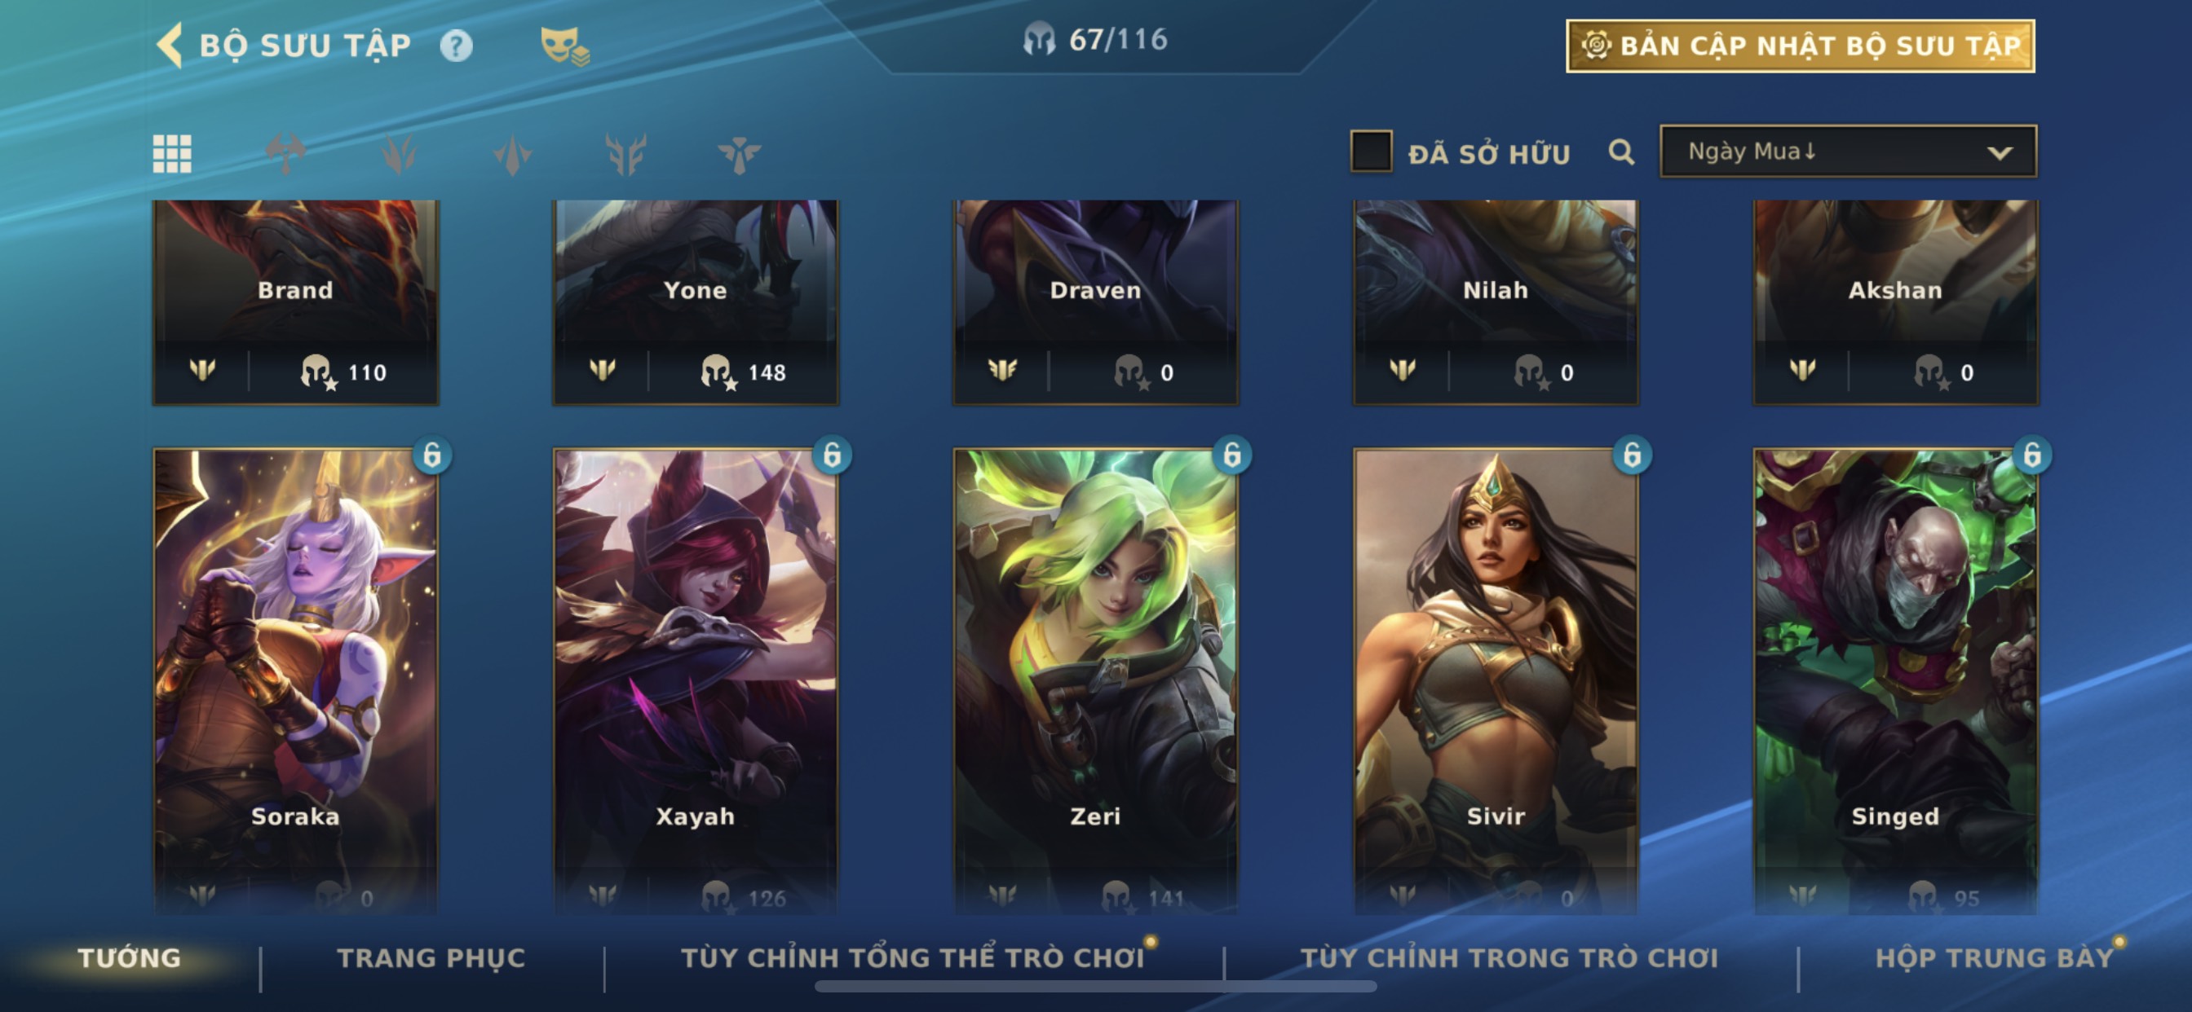The height and width of the screenshot is (1012, 2192).
Task: Expand sort options with chevron arrow
Action: [x=2000, y=153]
